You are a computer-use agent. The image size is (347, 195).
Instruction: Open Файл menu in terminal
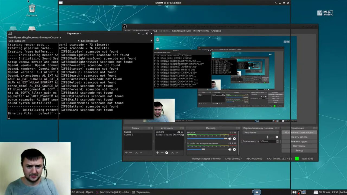[11, 37]
